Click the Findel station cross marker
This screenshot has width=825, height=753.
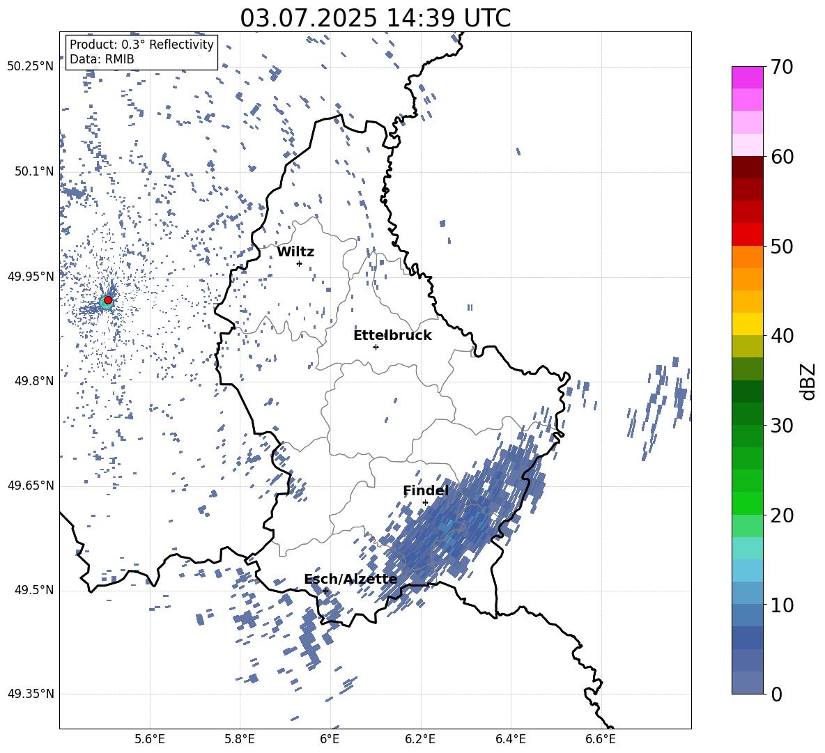(425, 503)
